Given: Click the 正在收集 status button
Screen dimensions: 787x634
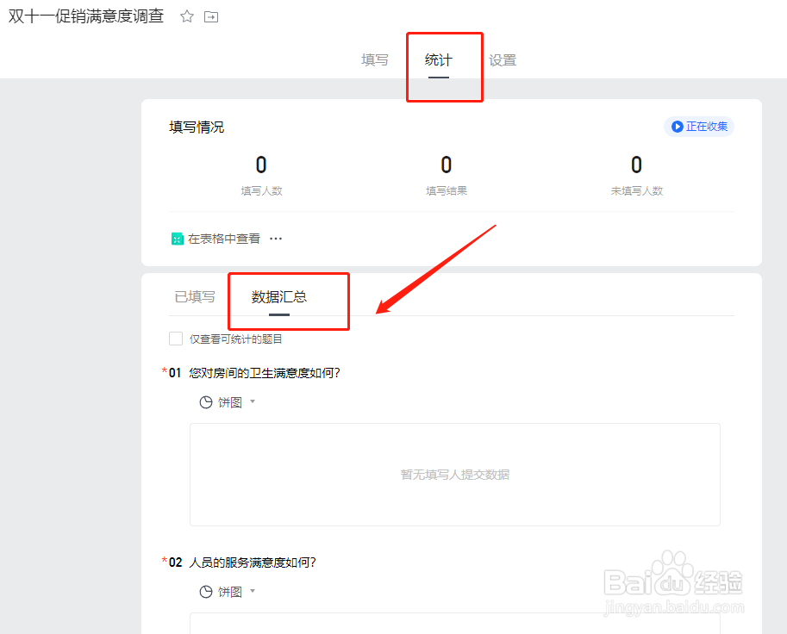Looking at the screenshot, I should click(699, 127).
